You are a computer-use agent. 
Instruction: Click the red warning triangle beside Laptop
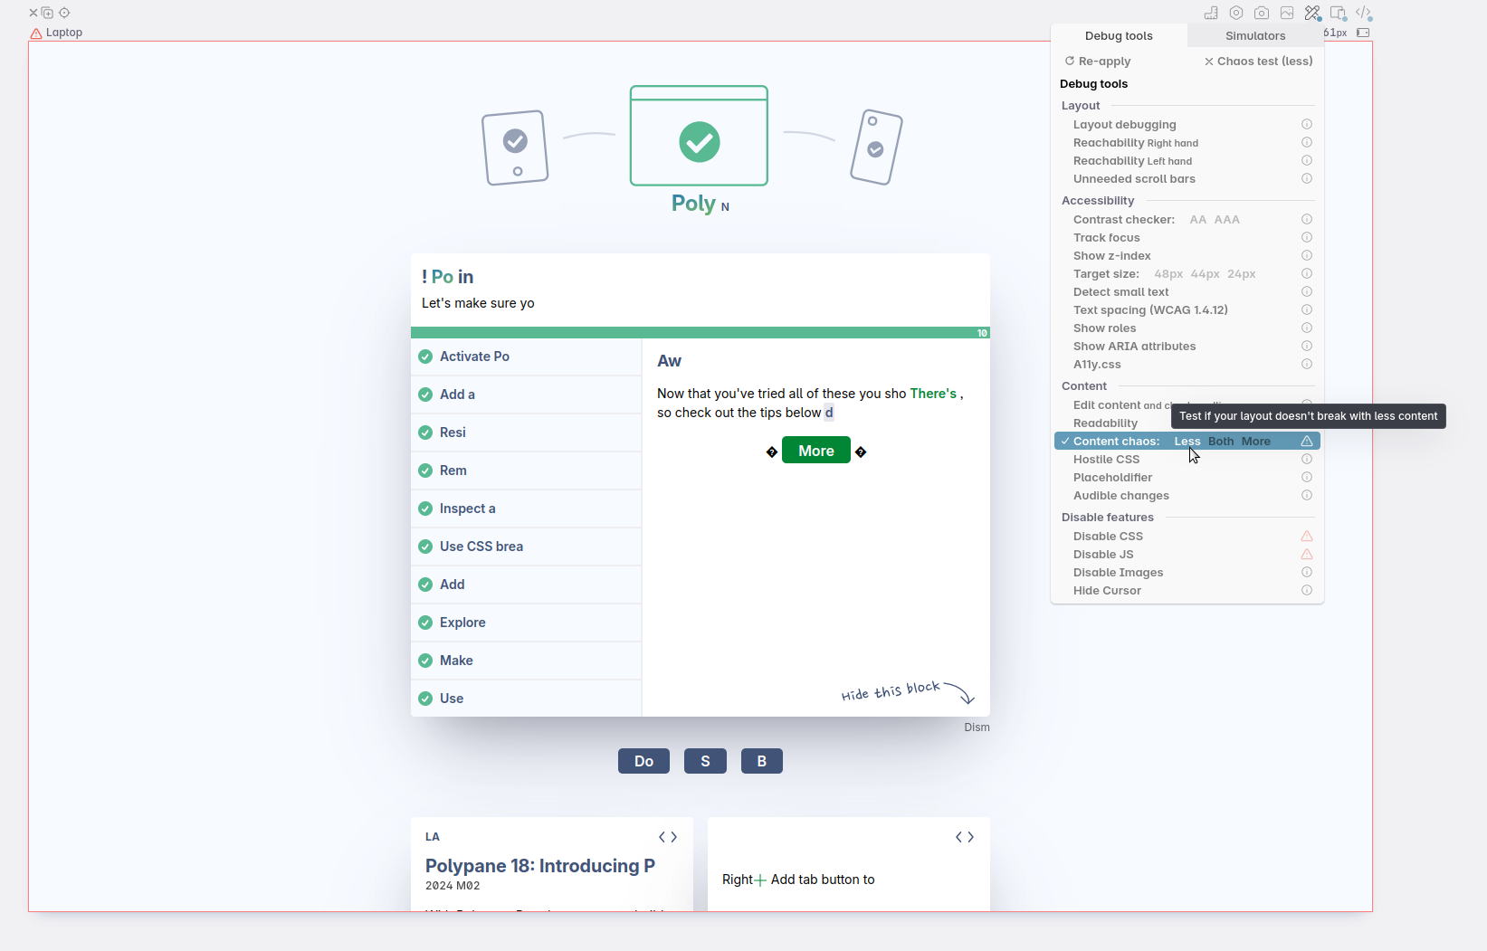coord(36,33)
